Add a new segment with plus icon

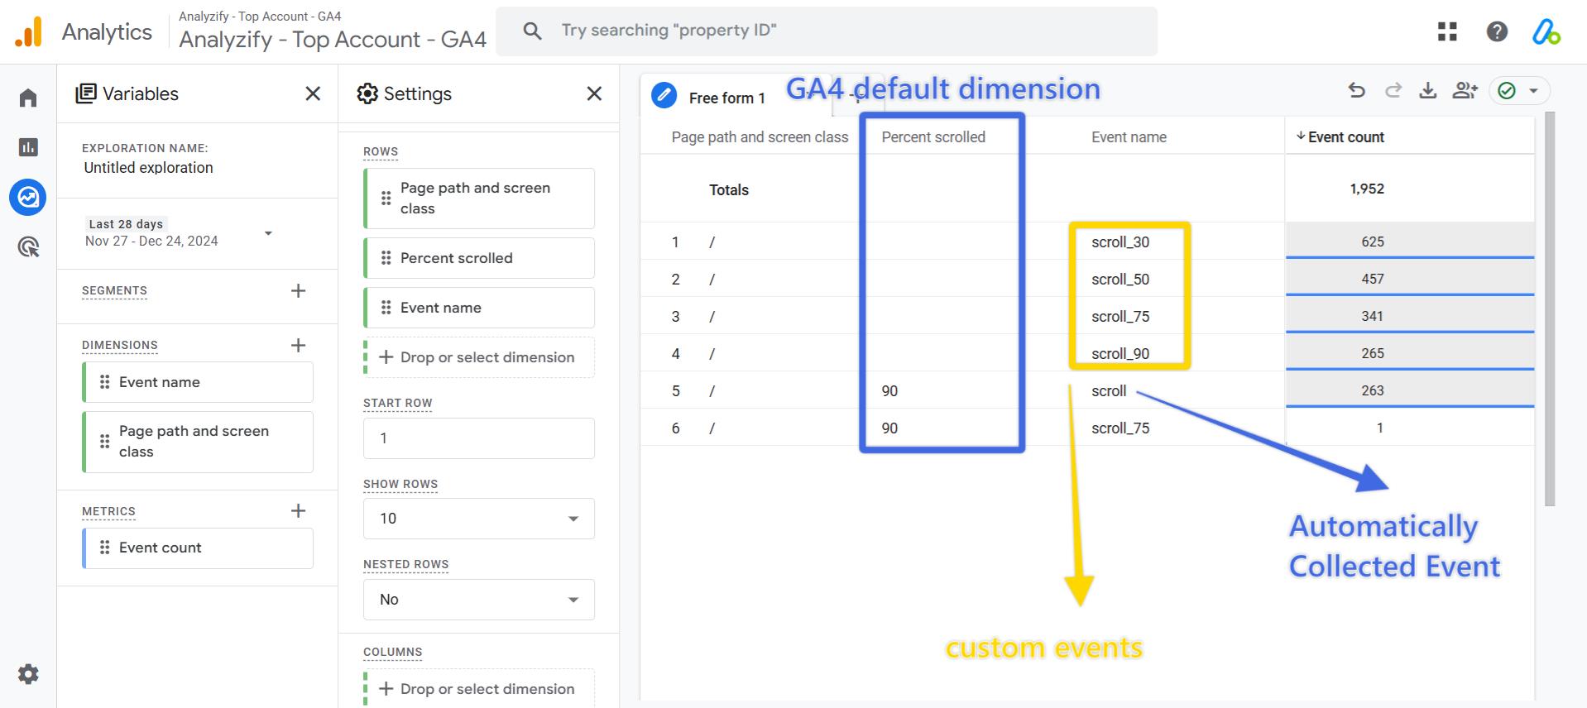pos(299,290)
